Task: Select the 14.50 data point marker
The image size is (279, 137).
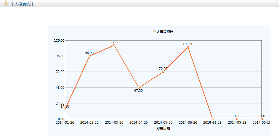Action: (65, 110)
